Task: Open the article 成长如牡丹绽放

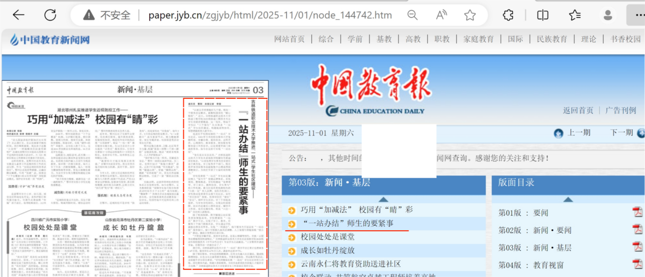Action: click(328, 250)
